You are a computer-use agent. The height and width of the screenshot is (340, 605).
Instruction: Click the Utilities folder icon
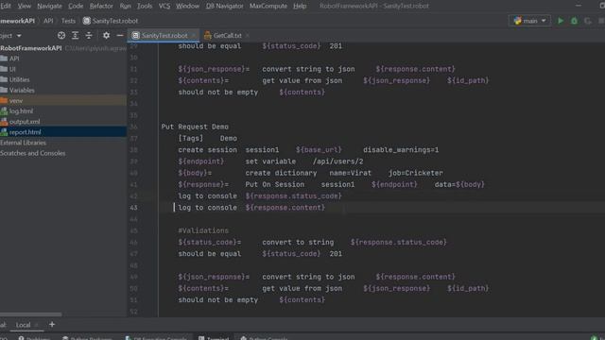(4, 79)
